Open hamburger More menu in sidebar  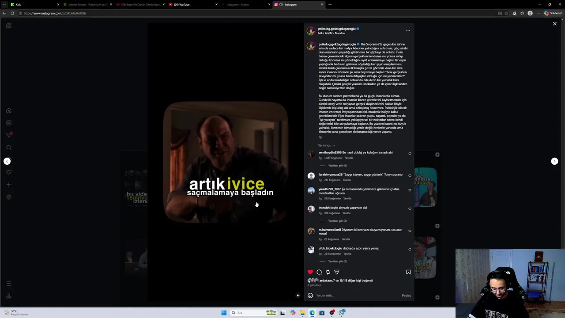pos(9,284)
